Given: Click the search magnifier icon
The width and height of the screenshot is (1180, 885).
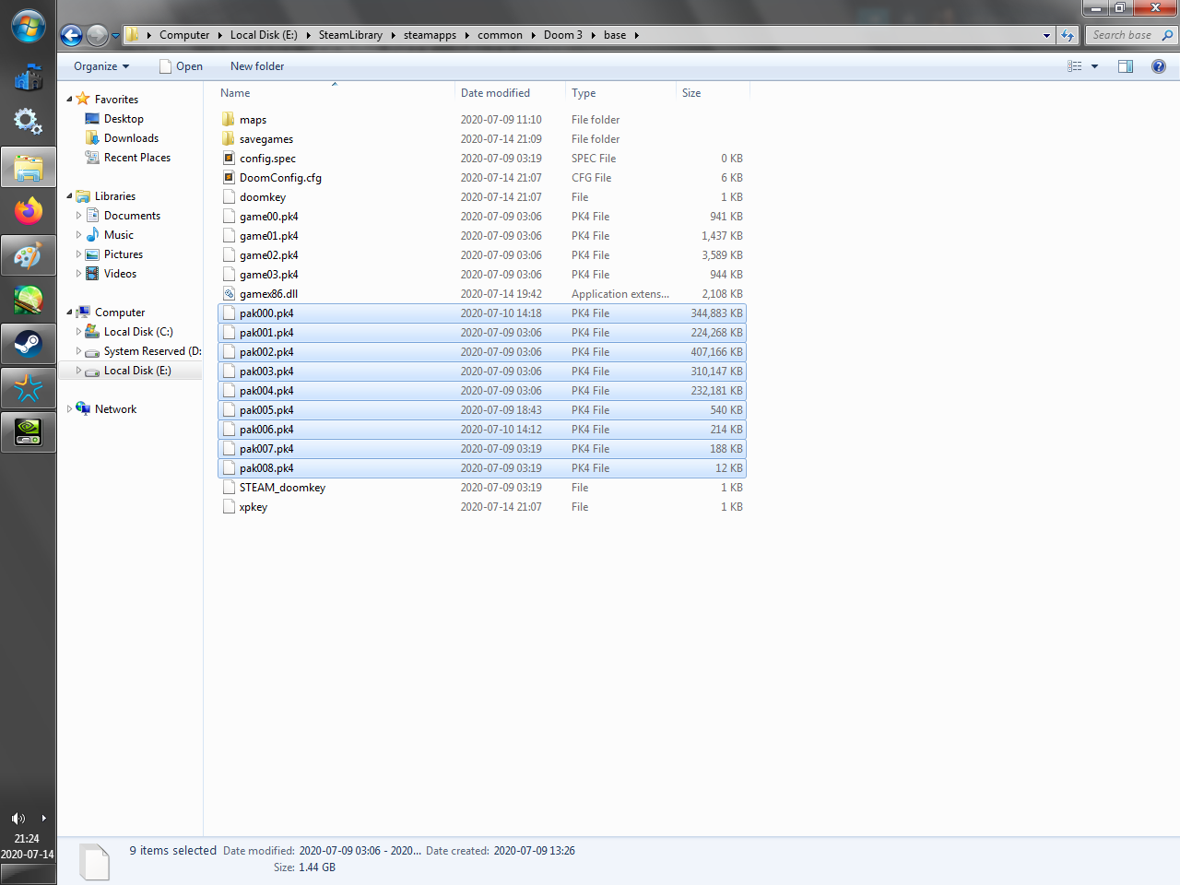Looking at the screenshot, I should (x=1167, y=35).
